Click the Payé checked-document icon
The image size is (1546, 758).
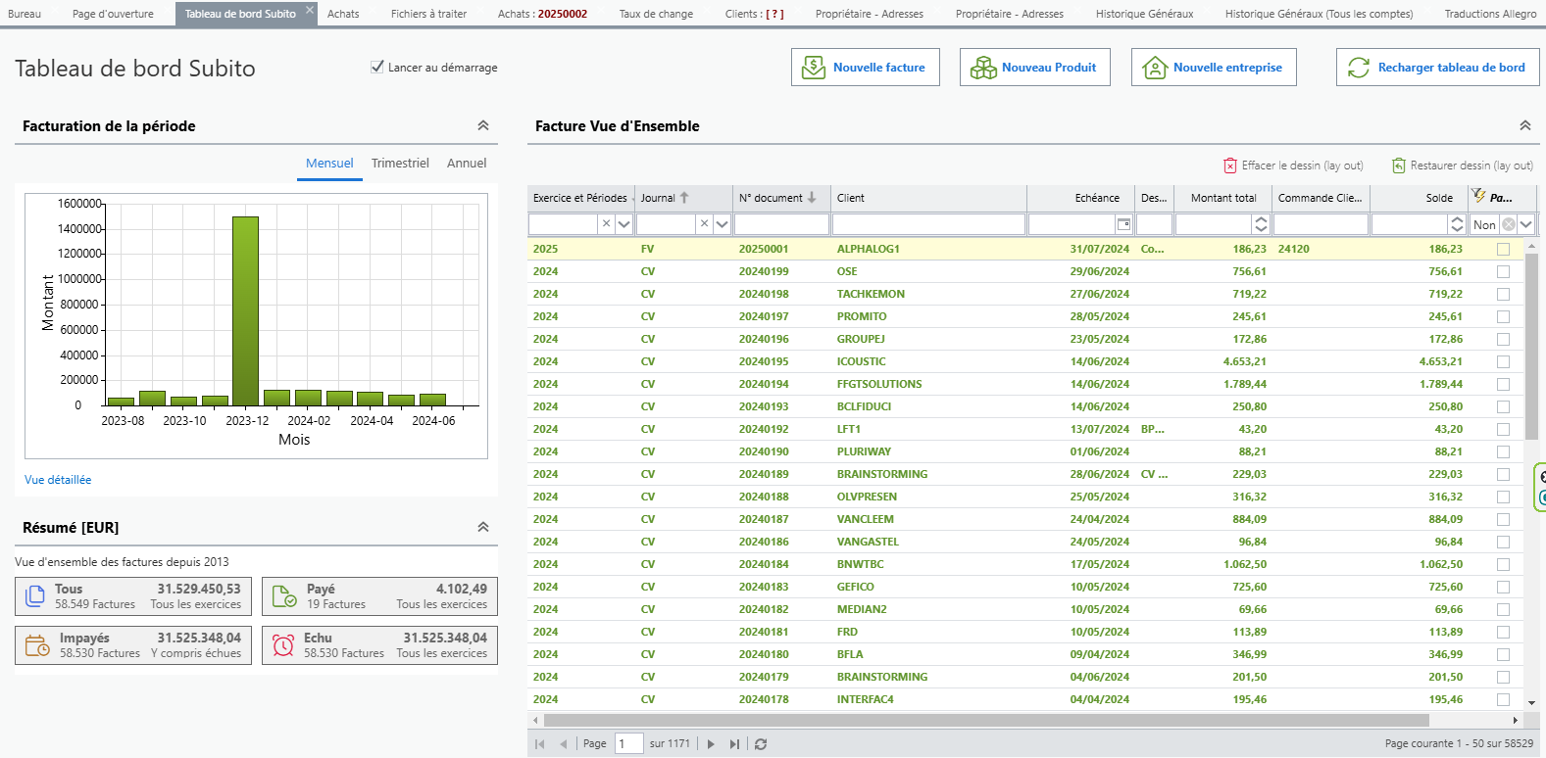tap(284, 596)
